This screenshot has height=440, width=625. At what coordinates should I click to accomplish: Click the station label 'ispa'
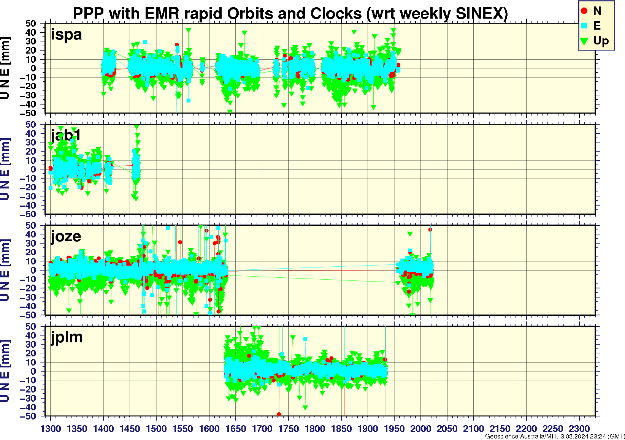pos(67,35)
